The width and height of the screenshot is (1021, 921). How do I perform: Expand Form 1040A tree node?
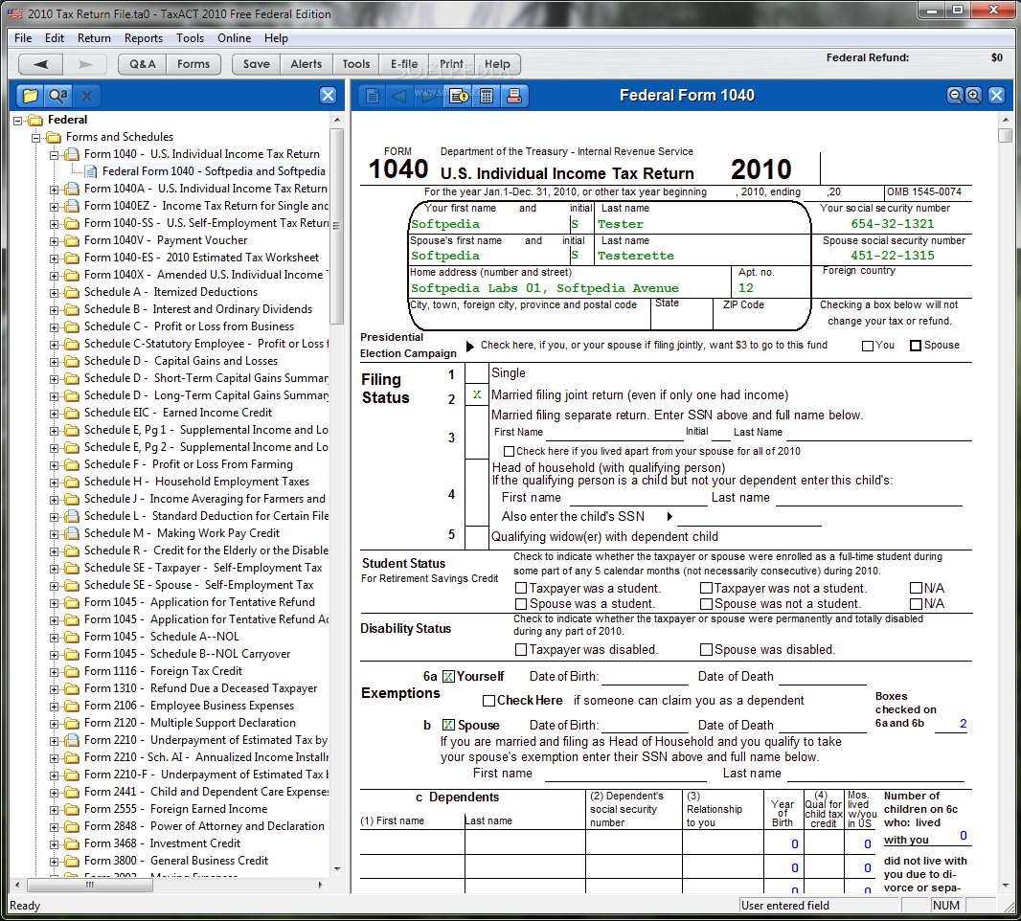(54, 190)
